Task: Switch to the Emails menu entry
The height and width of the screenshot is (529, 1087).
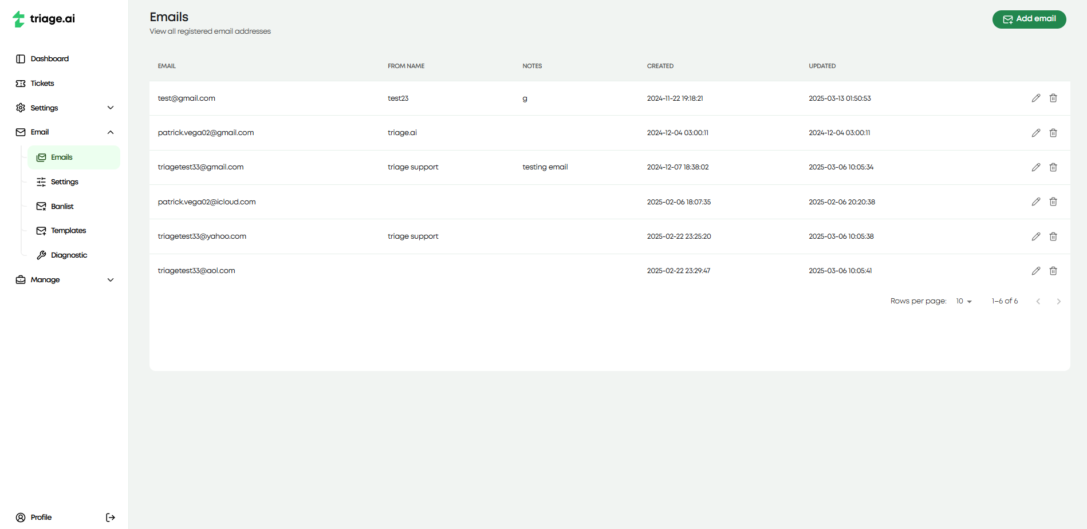Action: tap(61, 157)
